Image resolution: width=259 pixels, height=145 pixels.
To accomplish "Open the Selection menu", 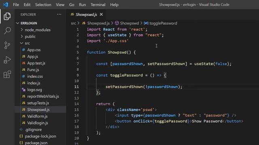I will [x=43, y=4].
